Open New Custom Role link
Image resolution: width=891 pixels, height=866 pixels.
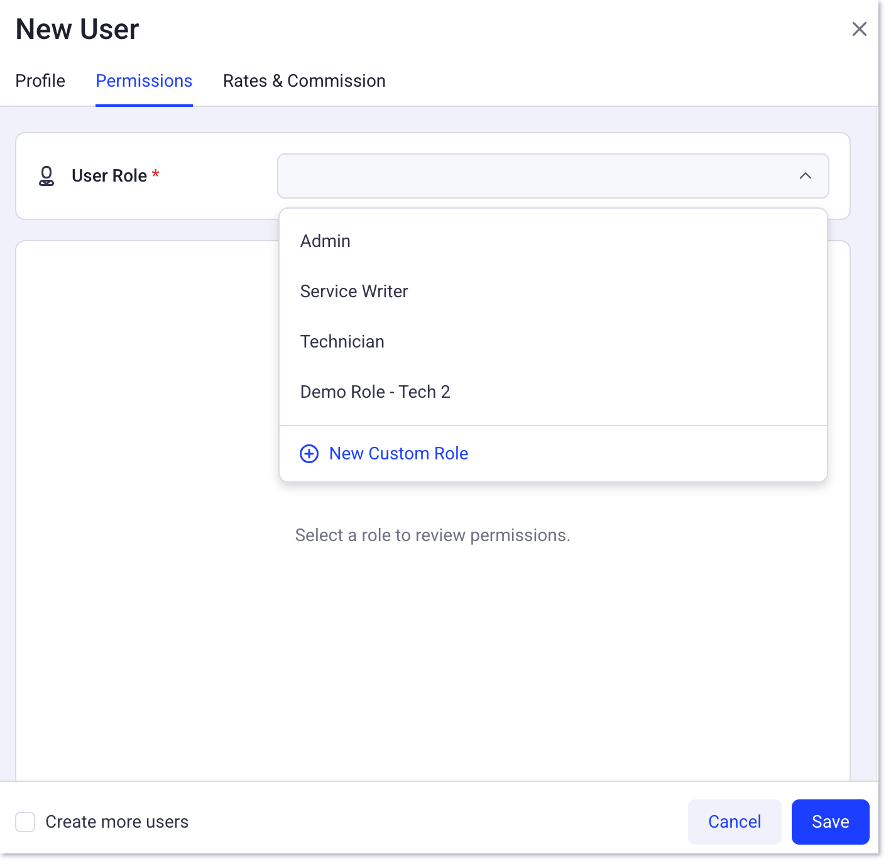click(x=398, y=454)
